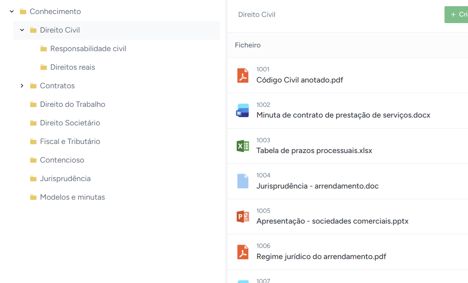This screenshot has height=283, width=468.
Task: Click file number 1003
Action: (x=263, y=140)
